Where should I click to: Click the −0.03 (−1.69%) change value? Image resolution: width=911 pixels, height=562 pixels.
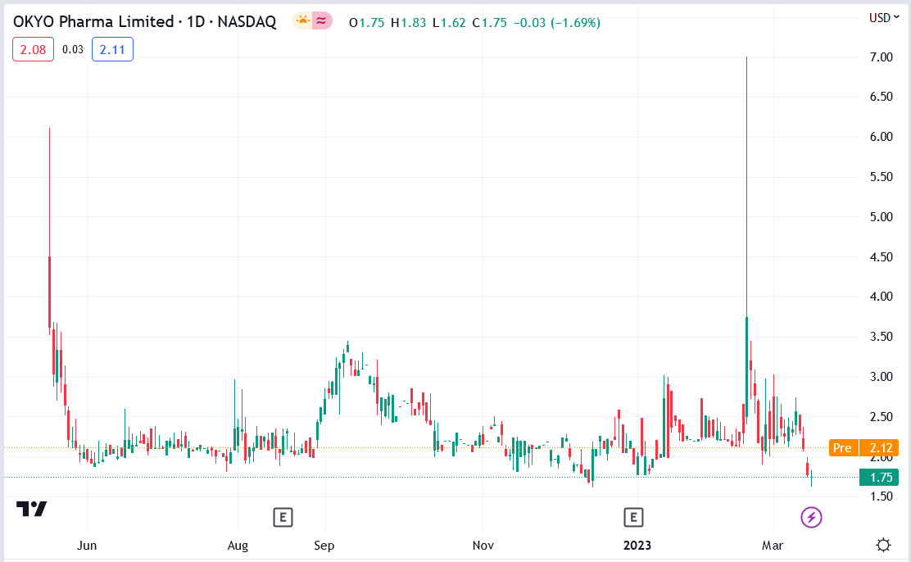556,23
